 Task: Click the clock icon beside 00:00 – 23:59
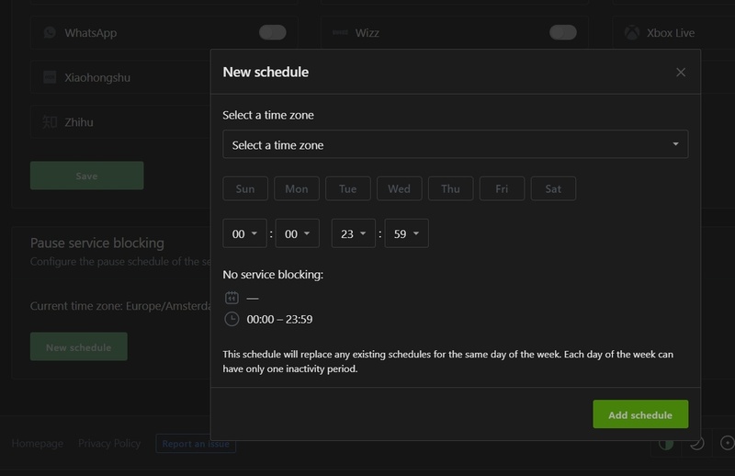(x=232, y=320)
